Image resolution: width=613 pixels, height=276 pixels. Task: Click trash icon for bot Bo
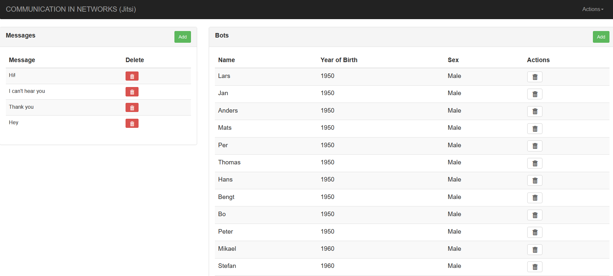pyautogui.click(x=534, y=215)
